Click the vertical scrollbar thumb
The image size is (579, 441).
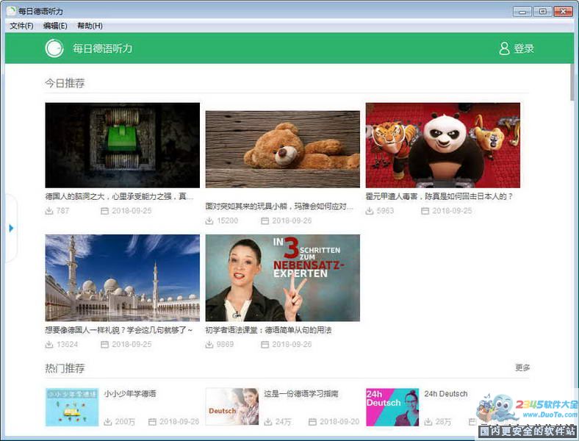click(572, 82)
